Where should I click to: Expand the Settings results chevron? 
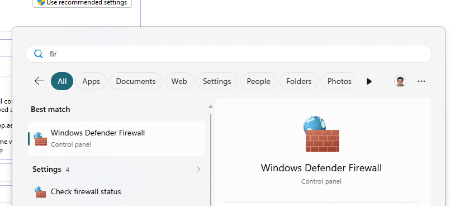(x=198, y=169)
